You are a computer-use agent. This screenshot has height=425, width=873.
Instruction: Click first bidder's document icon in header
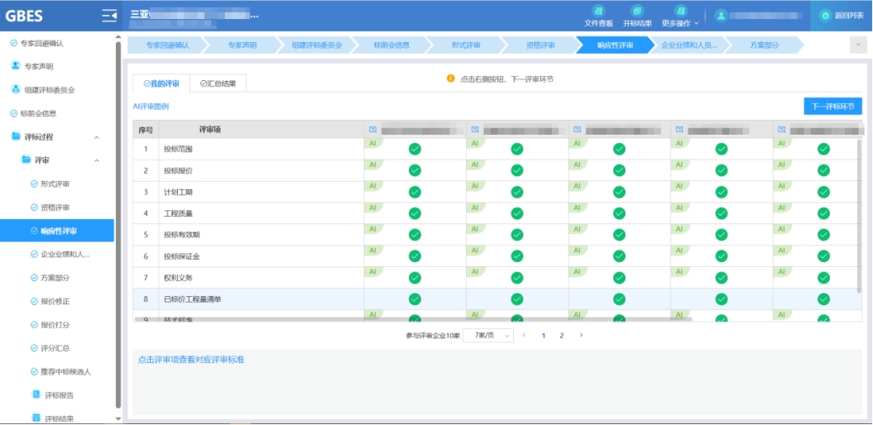pyautogui.click(x=372, y=130)
